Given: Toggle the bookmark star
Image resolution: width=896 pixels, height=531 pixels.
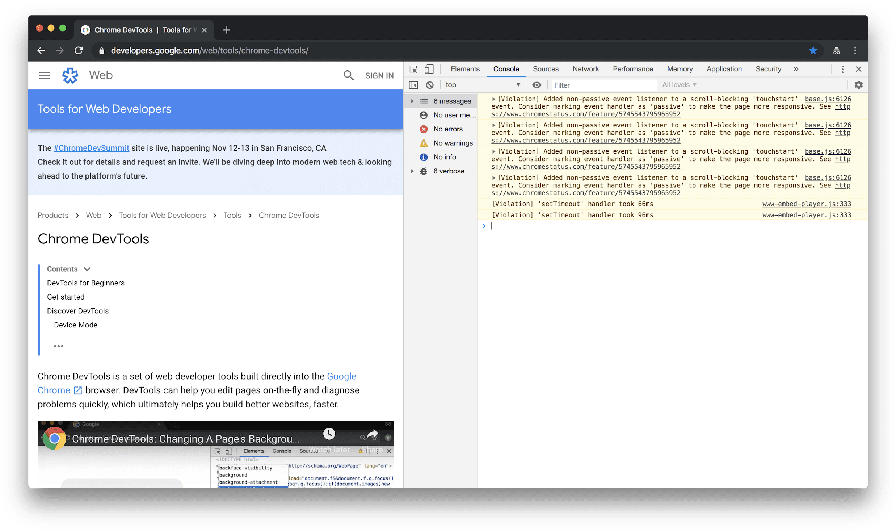Looking at the screenshot, I should coord(813,50).
